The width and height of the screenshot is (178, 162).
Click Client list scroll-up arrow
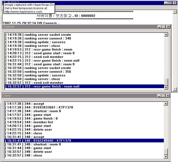[166, 104]
